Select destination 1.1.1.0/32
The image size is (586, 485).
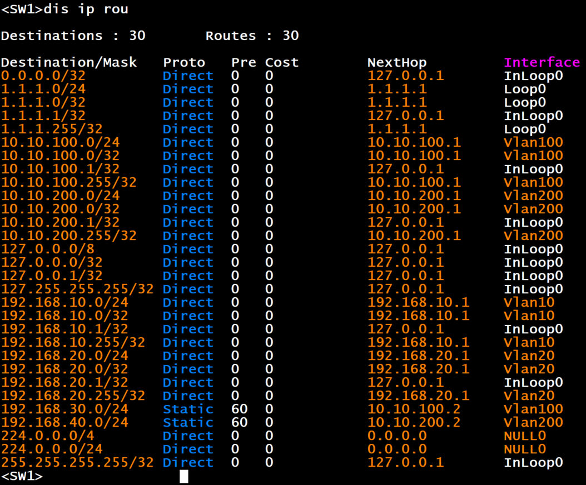[43, 103]
